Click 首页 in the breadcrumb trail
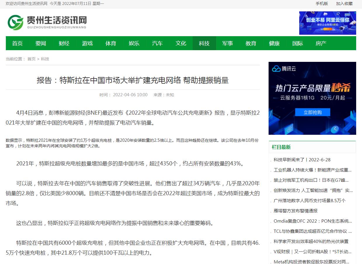 click(x=32, y=59)
